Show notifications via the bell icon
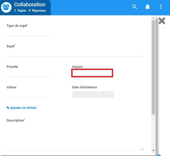The image size is (170, 156). pyautogui.click(x=148, y=7)
